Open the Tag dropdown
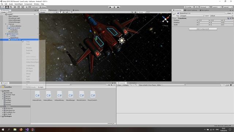 [192, 16]
